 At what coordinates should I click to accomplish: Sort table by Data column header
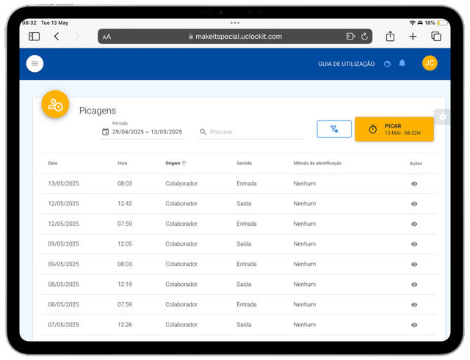pos(52,163)
